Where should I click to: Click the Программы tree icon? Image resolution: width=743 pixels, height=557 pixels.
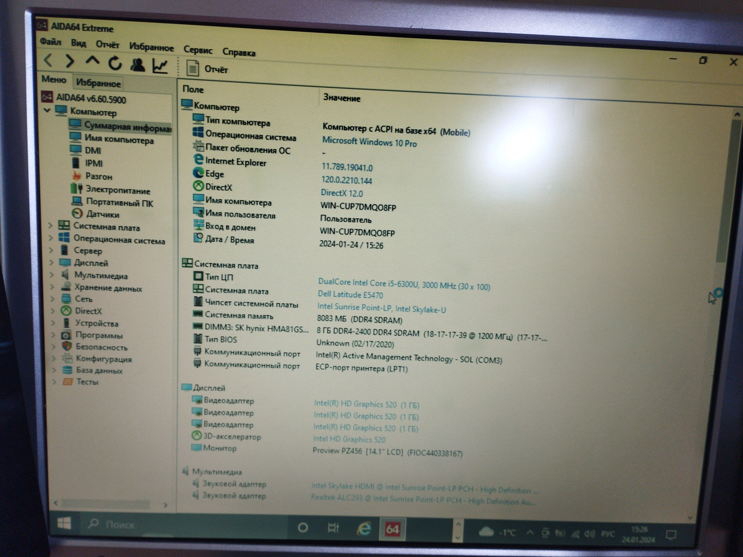click(67, 335)
